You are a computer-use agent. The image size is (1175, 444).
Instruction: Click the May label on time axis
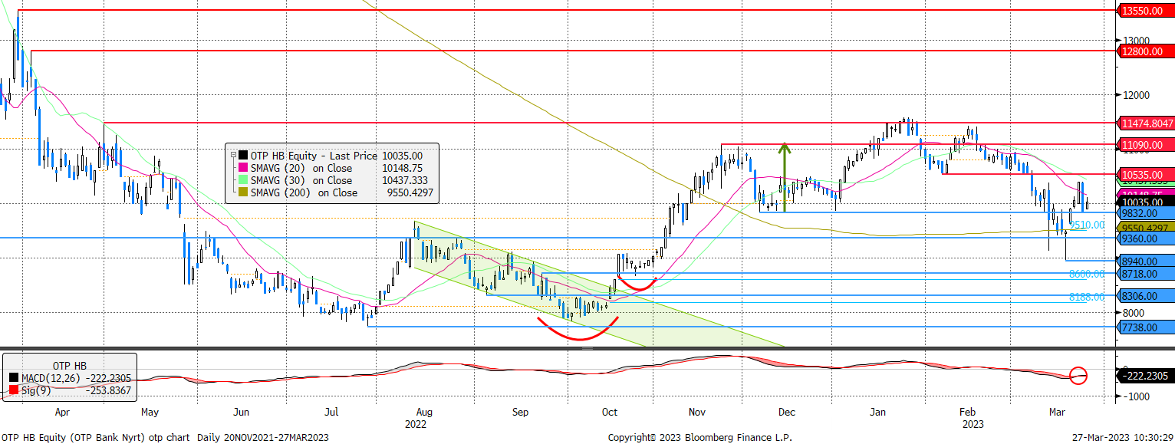point(150,412)
